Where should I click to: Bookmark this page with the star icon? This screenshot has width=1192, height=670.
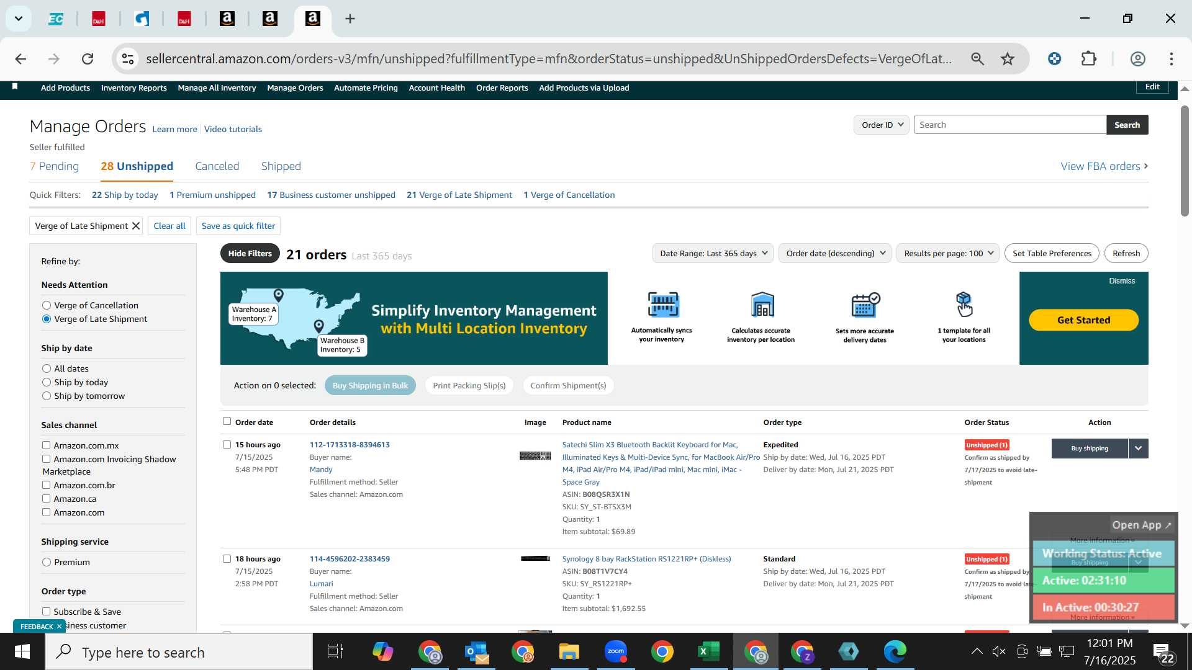coord(1007,59)
